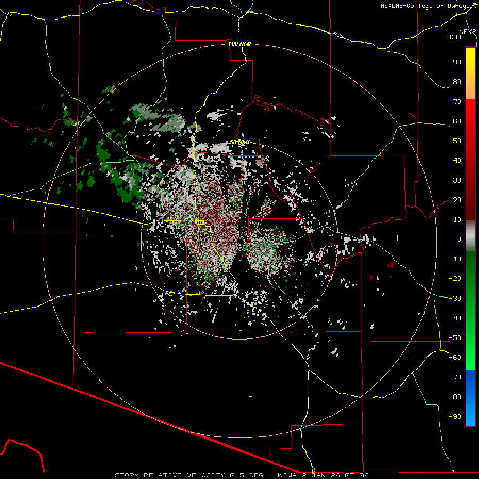Viewport: 479px width, 479px height.
Task: Click the [KT] units label
Action: click(x=455, y=37)
